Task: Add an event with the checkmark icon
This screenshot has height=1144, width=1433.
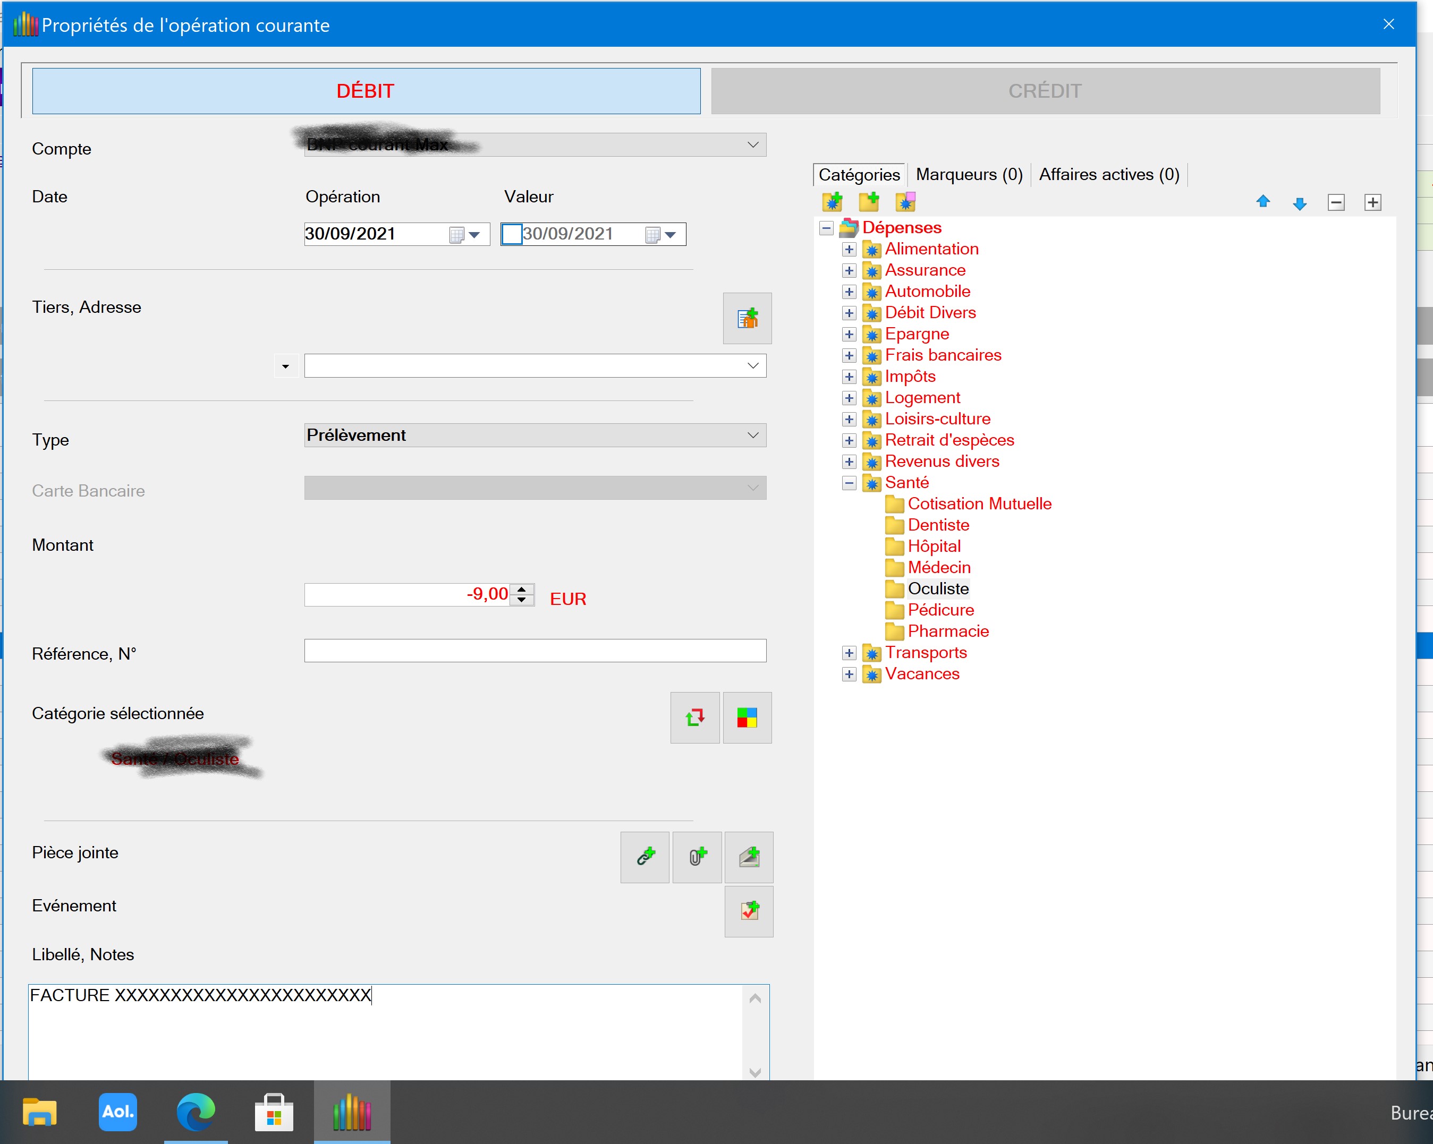Action: pos(749,911)
